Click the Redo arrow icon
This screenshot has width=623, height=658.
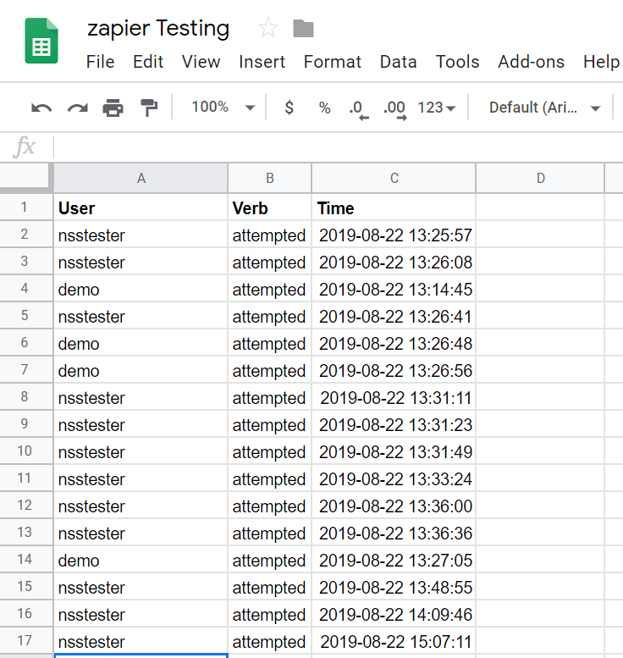[78, 108]
